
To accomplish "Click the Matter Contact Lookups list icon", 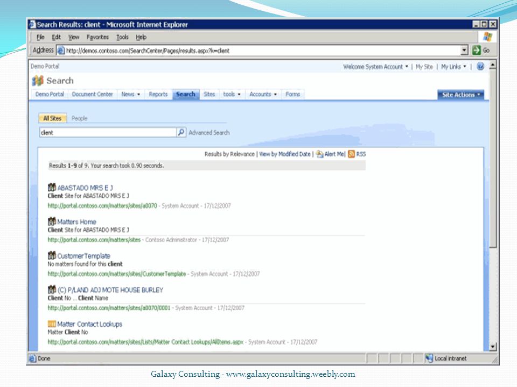I will click(x=52, y=324).
